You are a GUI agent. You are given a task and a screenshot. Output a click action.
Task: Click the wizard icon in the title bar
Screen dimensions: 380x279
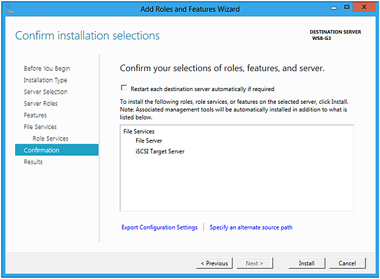point(10,8)
